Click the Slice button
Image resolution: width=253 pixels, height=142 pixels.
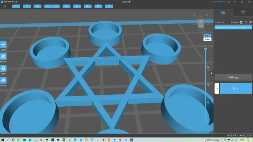coord(236,88)
